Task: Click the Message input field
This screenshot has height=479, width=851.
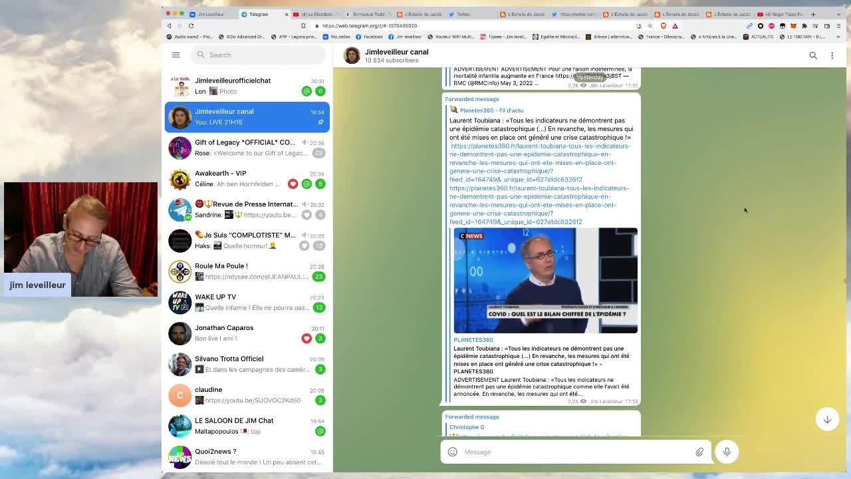Action: (576, 452)
